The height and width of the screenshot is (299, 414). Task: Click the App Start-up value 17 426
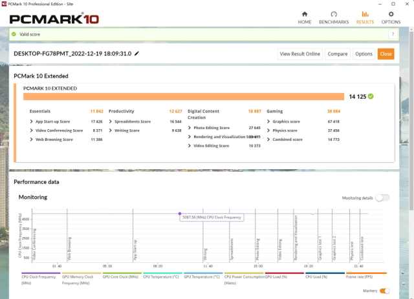[x=96, y=121]
